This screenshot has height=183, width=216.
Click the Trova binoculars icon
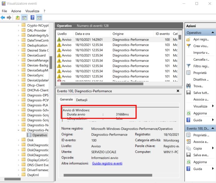pos(188,86)
